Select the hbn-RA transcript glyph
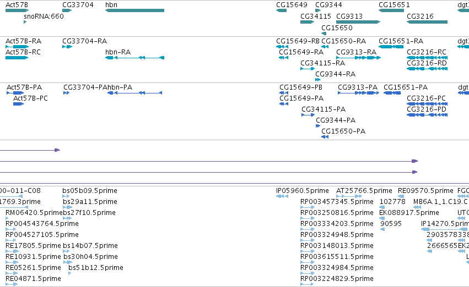Screen dimensions: 469x287 pos(134,58)
